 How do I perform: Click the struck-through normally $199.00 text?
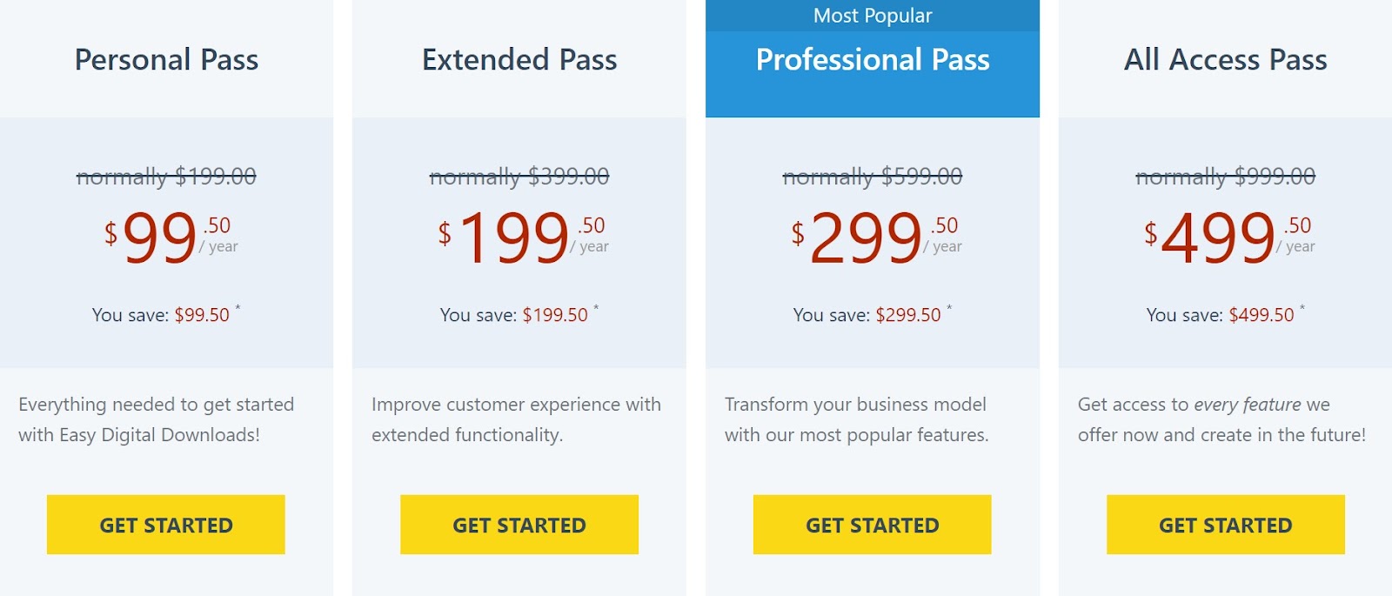click(x=166, y=177)
